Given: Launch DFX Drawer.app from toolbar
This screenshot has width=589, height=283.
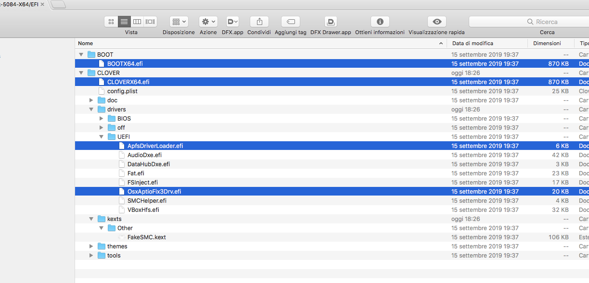Looking at the screenshot, I should point(331,22).
